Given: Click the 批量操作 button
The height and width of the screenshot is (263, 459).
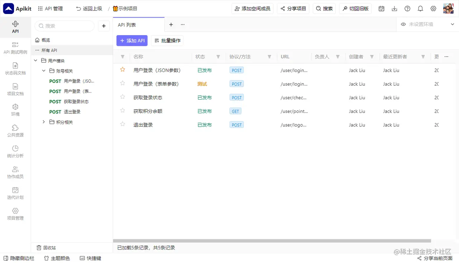Looking at the screenshot, I should click(167, 40).
